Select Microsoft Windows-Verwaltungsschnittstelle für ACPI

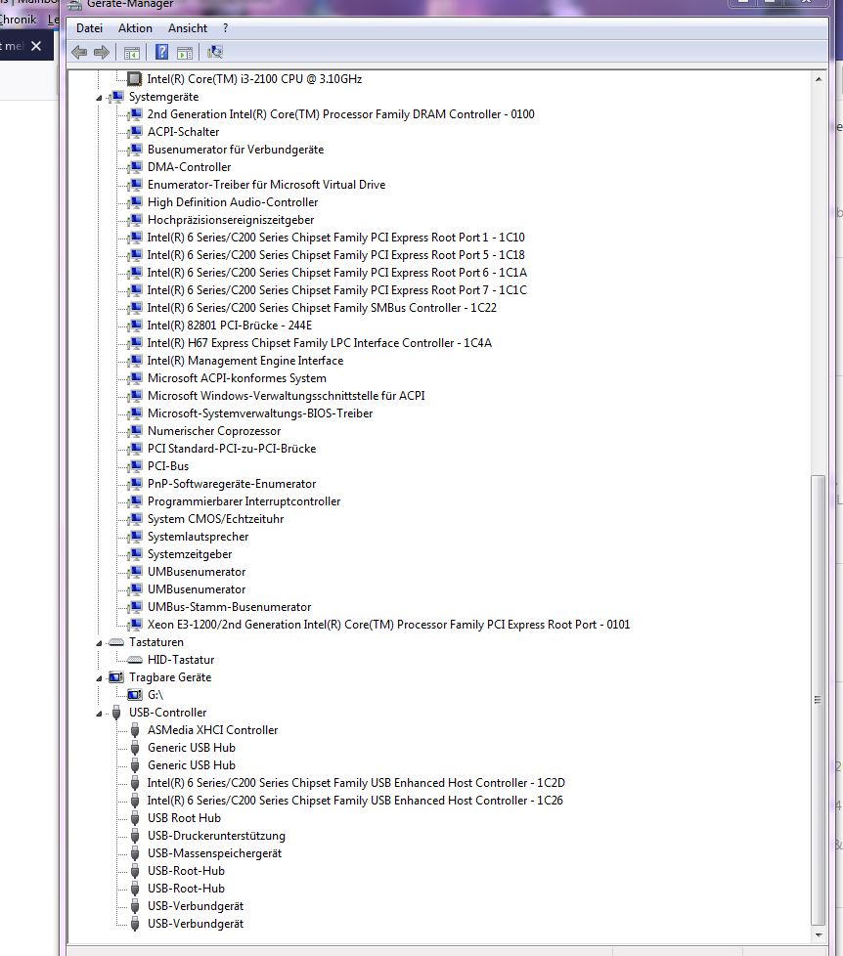(x=287, y=396)
